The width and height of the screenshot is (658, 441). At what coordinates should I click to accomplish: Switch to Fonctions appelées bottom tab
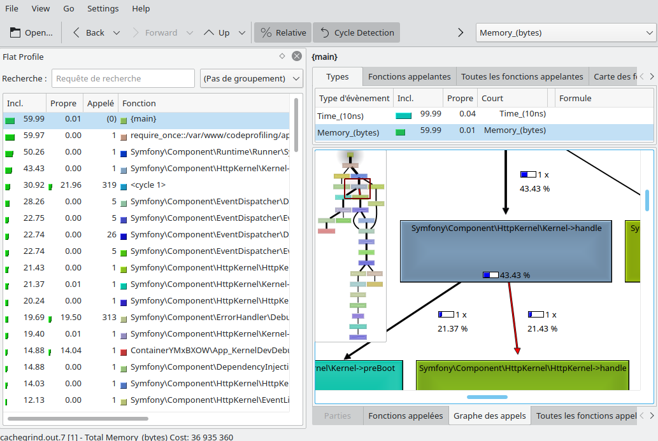click(x=405, y=416)
